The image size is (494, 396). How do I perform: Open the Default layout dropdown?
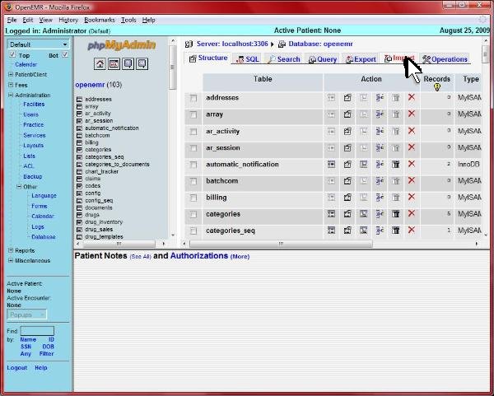[38, 44]
